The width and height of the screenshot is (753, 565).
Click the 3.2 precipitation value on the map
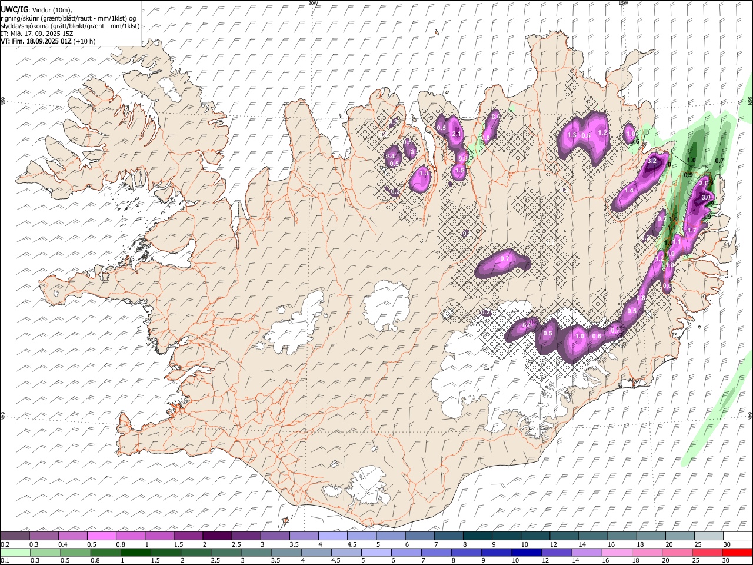[x=652, y=161]
